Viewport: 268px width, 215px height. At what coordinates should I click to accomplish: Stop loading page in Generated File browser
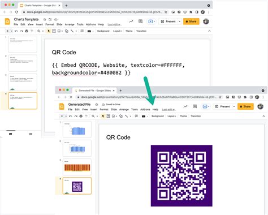(x=71, y=97)
